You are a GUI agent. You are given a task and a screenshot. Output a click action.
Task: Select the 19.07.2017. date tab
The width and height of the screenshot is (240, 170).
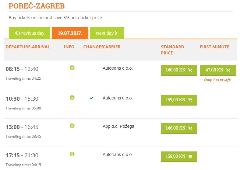click(x=70, y=33)
